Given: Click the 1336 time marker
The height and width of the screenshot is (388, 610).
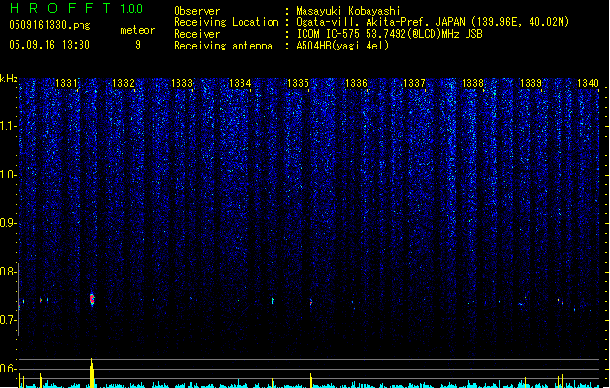Looking at the screenshot, I should [x=356, y=83].
